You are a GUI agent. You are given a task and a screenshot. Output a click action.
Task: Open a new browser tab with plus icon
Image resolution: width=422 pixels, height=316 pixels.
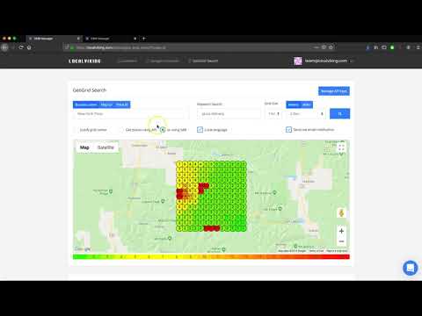(x=143, y=39)
